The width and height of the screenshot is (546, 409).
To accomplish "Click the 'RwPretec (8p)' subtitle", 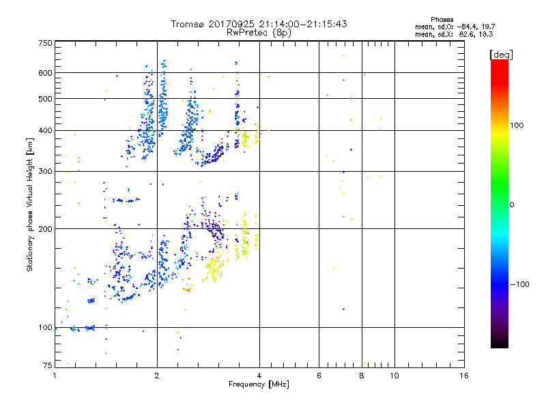I will click(259, 33).
